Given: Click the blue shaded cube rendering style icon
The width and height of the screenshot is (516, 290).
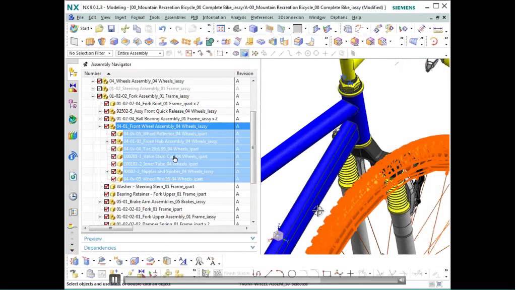Looking at the screenshot, I should point(253,29).
